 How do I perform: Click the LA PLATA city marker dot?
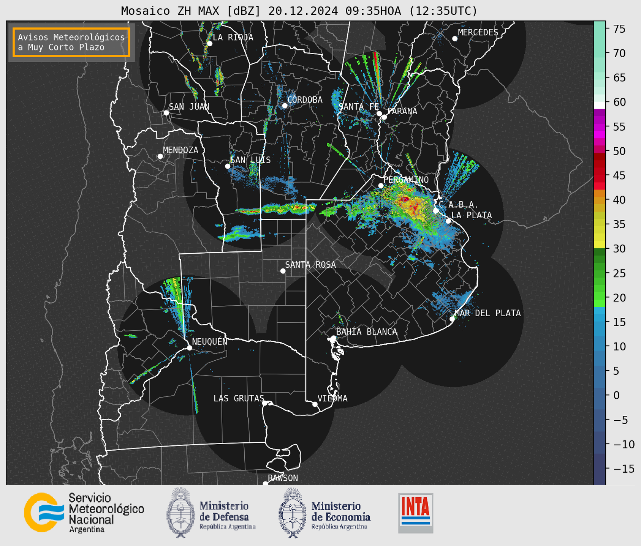[448, 221]
